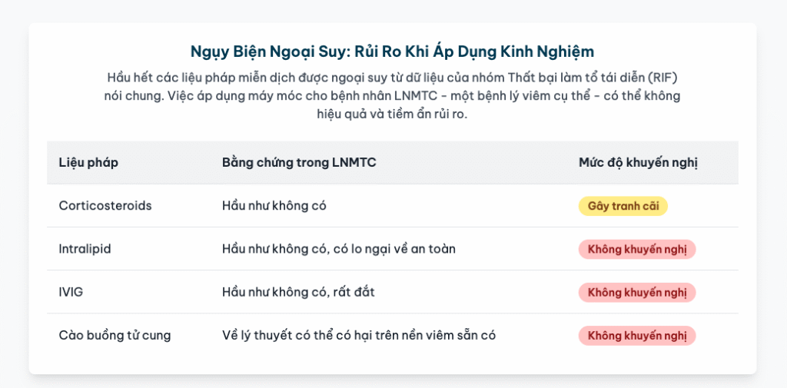Click "Không khuyến nghị" badge in the last row
Viewport: 787px width, 388px height.
pyautogui.click(x=636, y=335)
